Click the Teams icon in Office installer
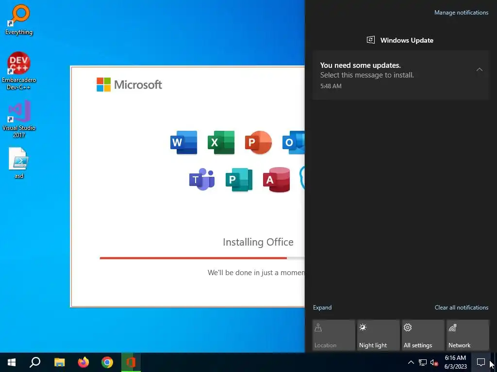The height and width of the screenshot is (372, 497). [x=202, y=179]
